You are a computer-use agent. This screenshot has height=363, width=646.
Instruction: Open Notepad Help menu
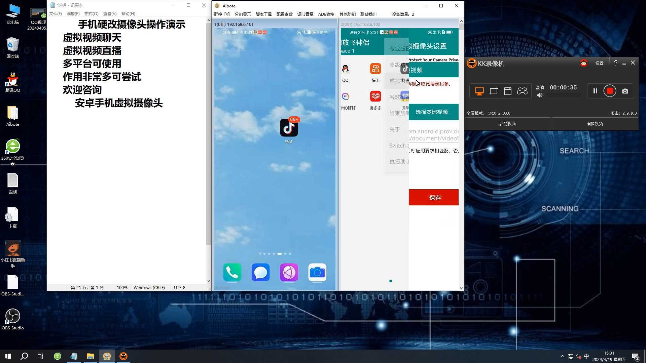coord(128,14)
